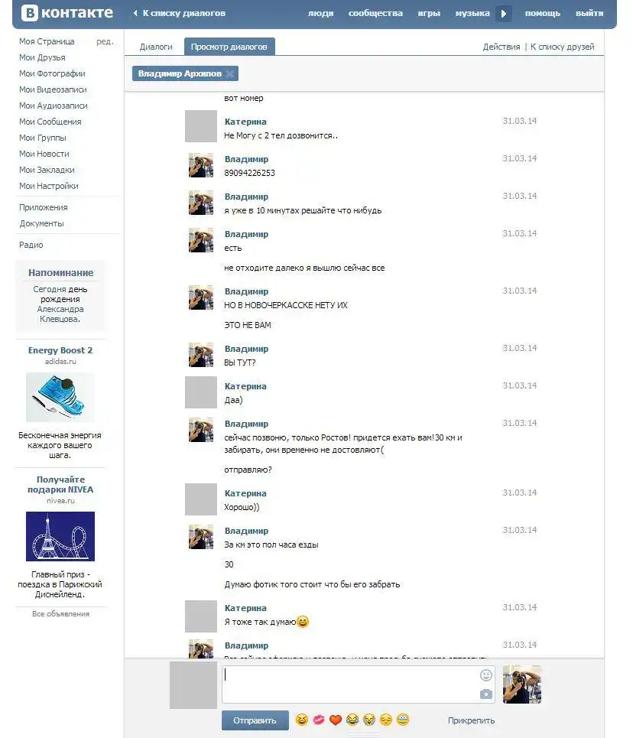The width and height of the screenshot is (633, 738).
Task: Open the Energy Boost 2 shoe ad image
Action: tap(60, 397)
